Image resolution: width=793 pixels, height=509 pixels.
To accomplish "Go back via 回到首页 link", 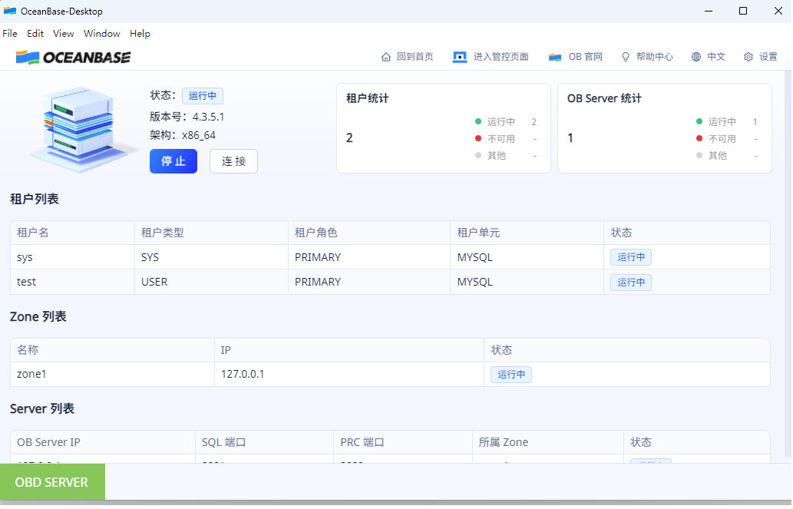I will [415, 57].
